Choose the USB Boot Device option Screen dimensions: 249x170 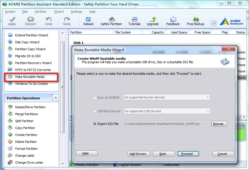click(95, 111)
